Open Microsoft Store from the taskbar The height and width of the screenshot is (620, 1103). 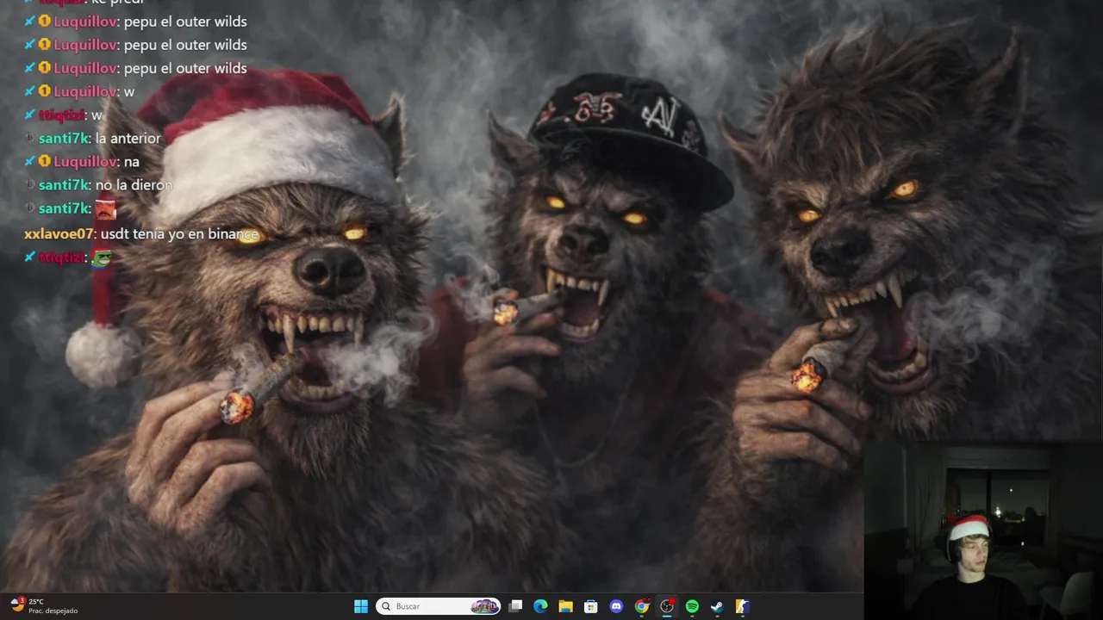point(590,606)
